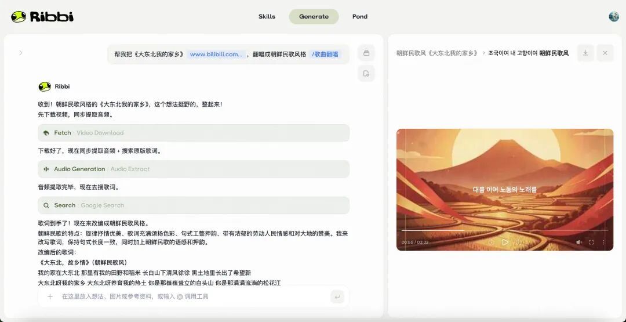Click the Ribbi frog logo
The width and height of the screenshot is (626, 322).
(x=42, y=16)
